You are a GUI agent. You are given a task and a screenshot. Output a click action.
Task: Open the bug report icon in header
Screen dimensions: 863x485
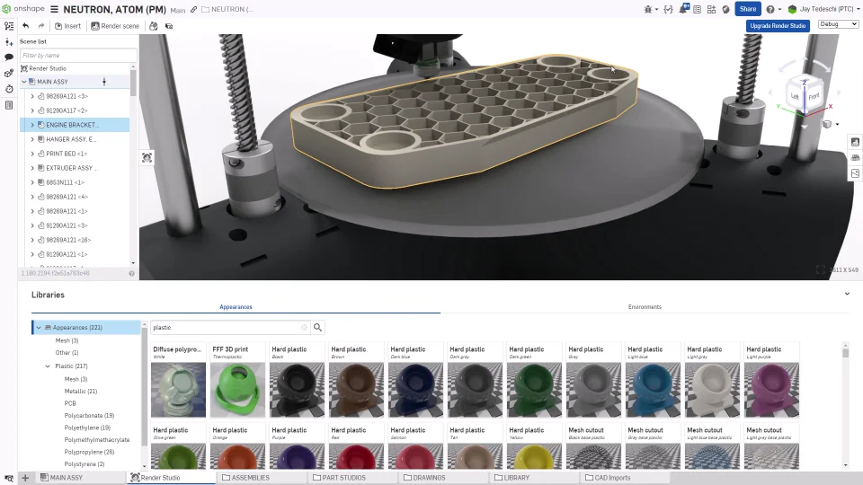point(648,9)
